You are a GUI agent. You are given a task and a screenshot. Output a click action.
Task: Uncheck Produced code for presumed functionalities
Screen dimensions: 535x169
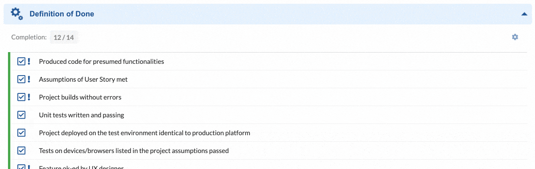click(21, 61)
